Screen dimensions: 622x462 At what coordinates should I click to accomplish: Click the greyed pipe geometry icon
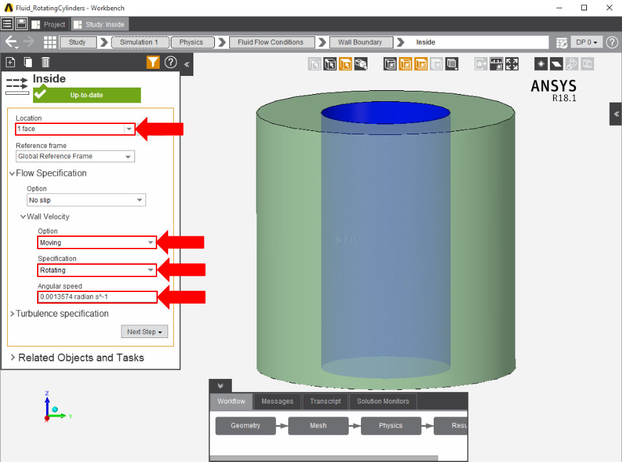pos(572,64)
